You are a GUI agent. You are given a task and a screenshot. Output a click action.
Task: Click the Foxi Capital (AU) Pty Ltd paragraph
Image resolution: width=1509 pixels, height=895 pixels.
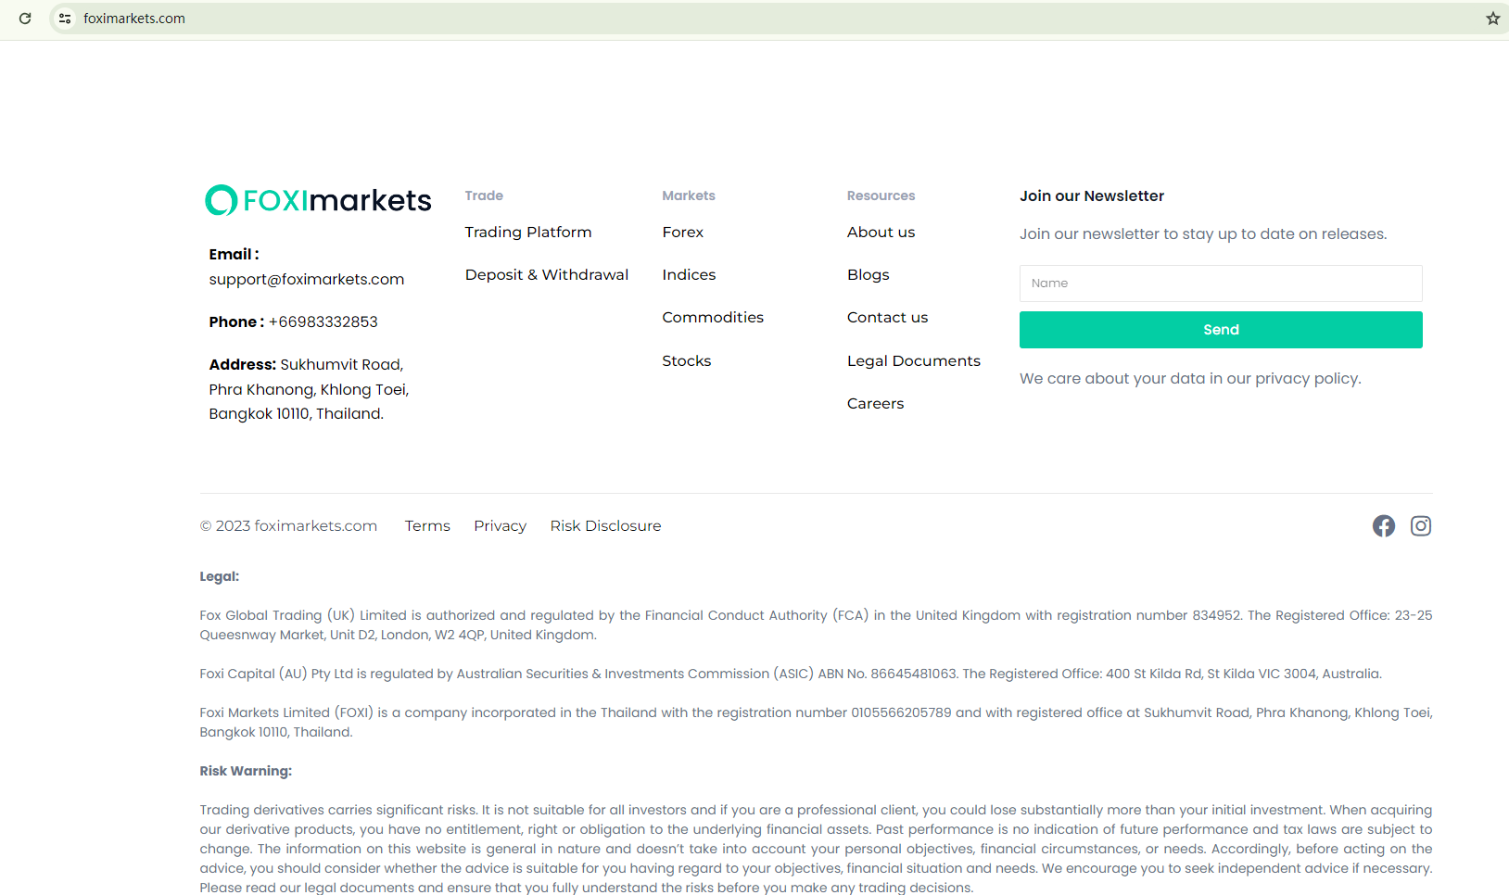[791, 674]
